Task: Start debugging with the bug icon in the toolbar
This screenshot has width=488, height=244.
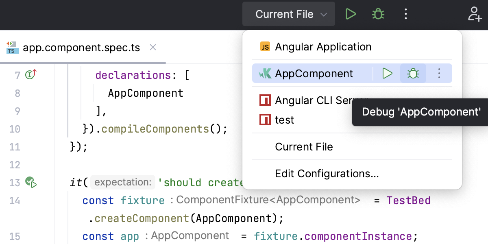Action: point(377,14)
